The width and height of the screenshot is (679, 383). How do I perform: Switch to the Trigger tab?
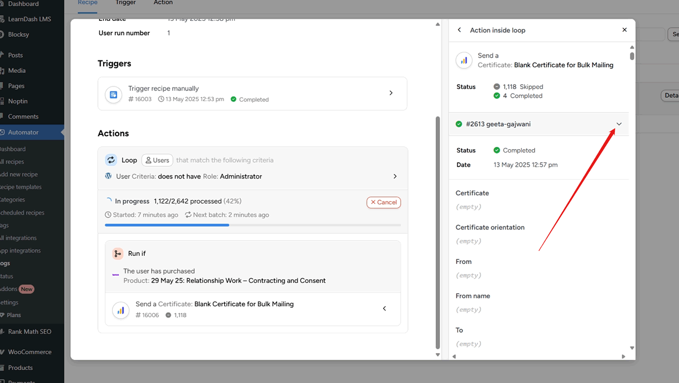(126, 3)
